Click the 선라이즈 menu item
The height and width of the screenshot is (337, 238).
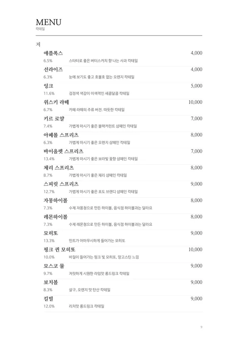(53, 69)
